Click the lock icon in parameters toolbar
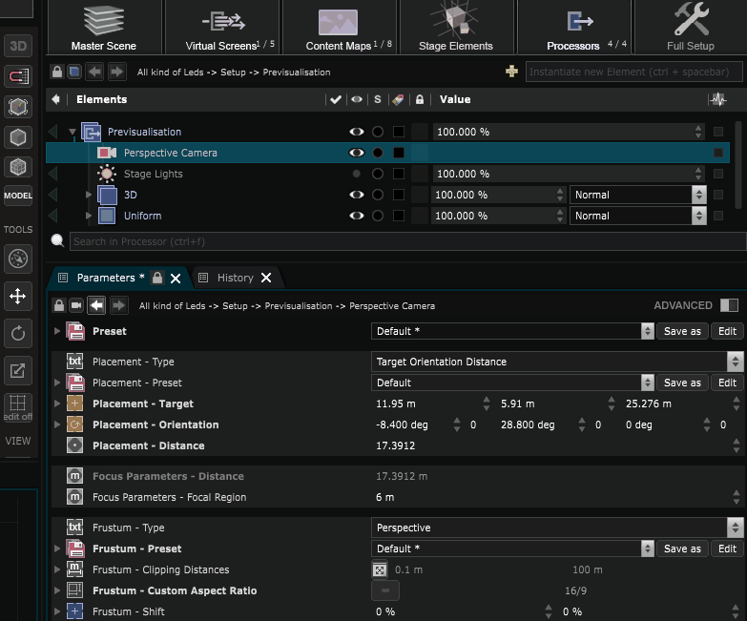The height and width of the screenshot is (621, 747). point(59,305)
